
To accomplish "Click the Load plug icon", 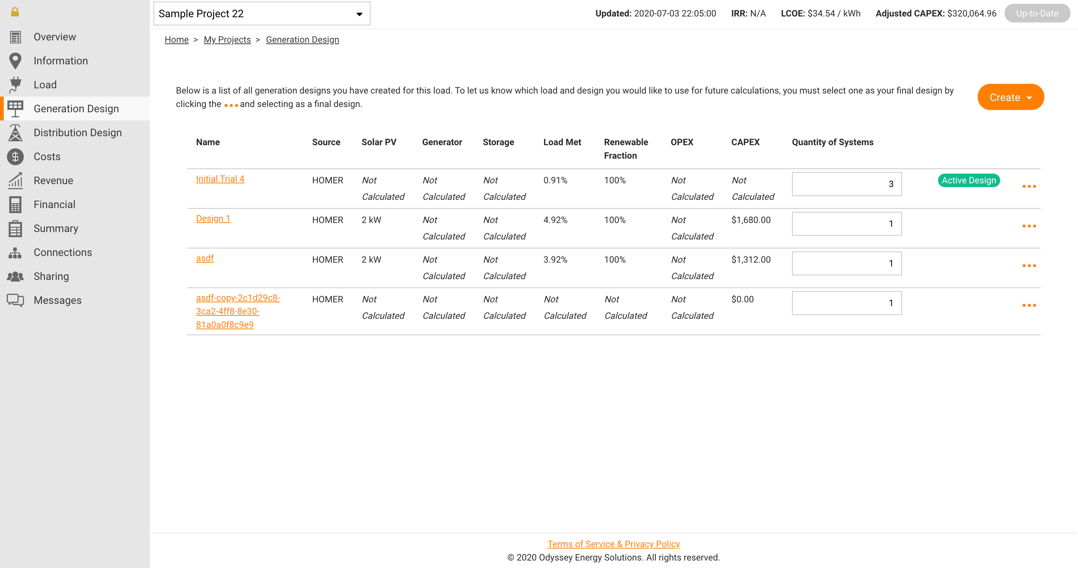I will [15, 85].
